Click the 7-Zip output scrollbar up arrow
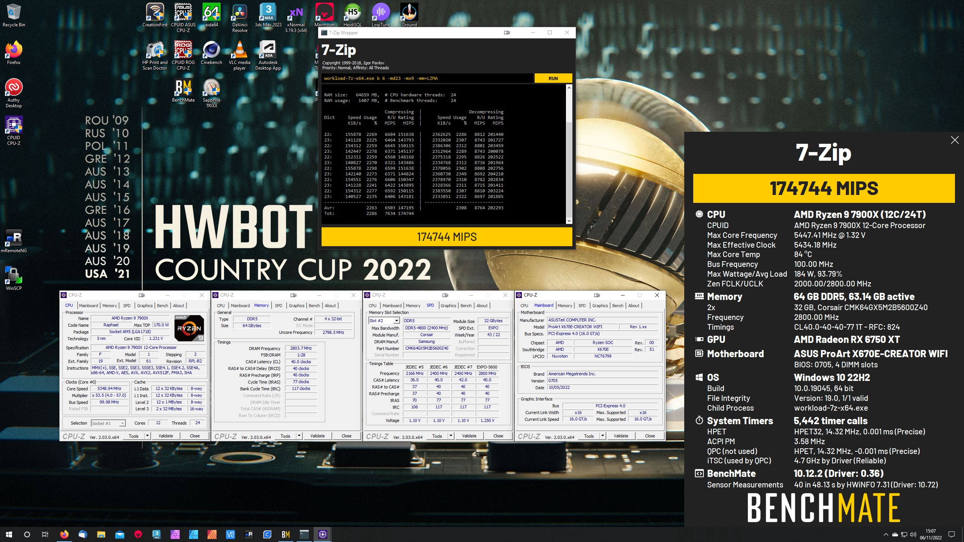Viewport: 964px width, 542px height. pyautogui.click(x=569, y=88)
